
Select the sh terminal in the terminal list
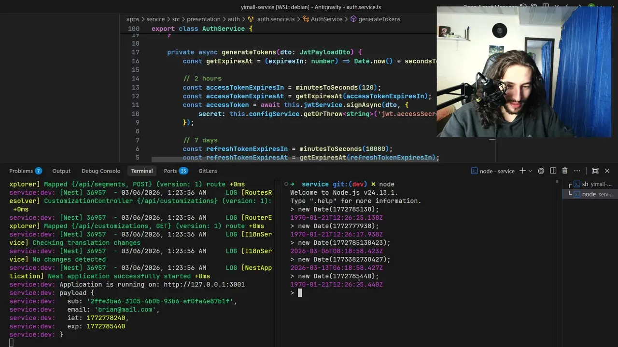tap(591, 184)
